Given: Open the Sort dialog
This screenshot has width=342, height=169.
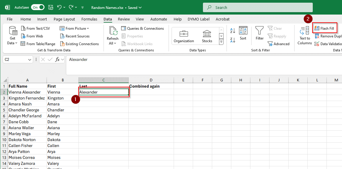Looking at the screenshot, I should (243, 34).
